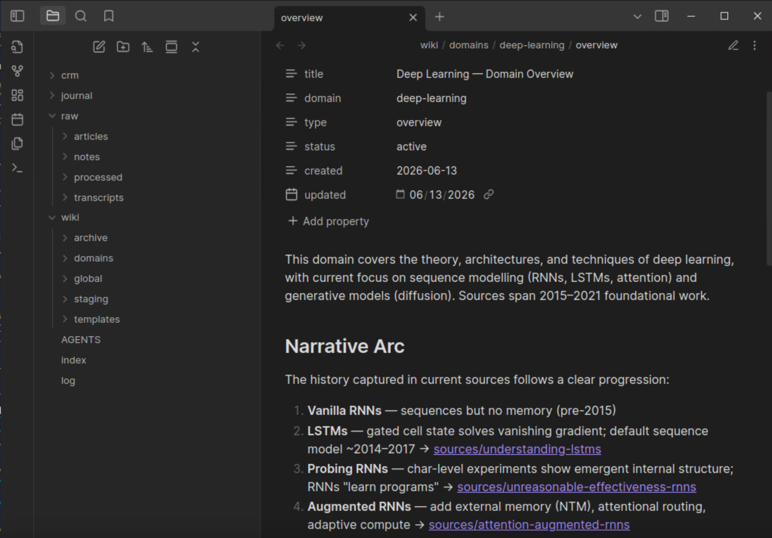772x538 pixels.
Task: Open the daily note calendar icon
Action: pos(17,119)
